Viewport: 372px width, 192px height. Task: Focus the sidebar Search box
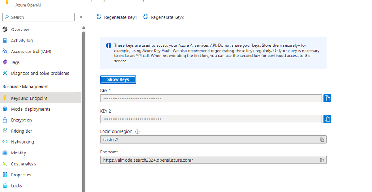coord(38,17)
